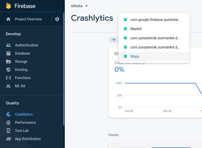The image size is (202, 148).
Task: Open Crashlytics in Quality section
Action: [x=24, y=114]
